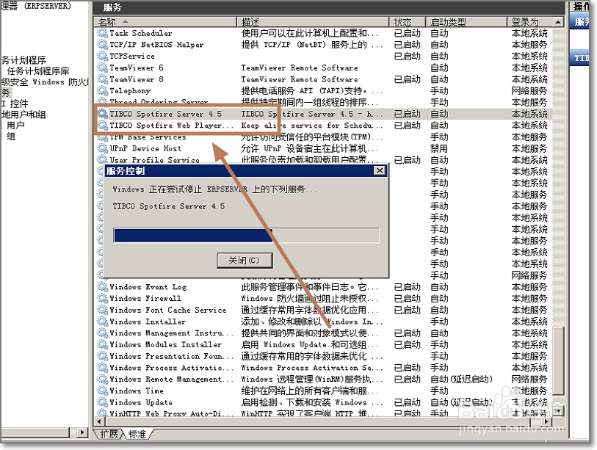
Task: Select the Windows Time service name
Action: pyautogui.click(x=137, y=391)
